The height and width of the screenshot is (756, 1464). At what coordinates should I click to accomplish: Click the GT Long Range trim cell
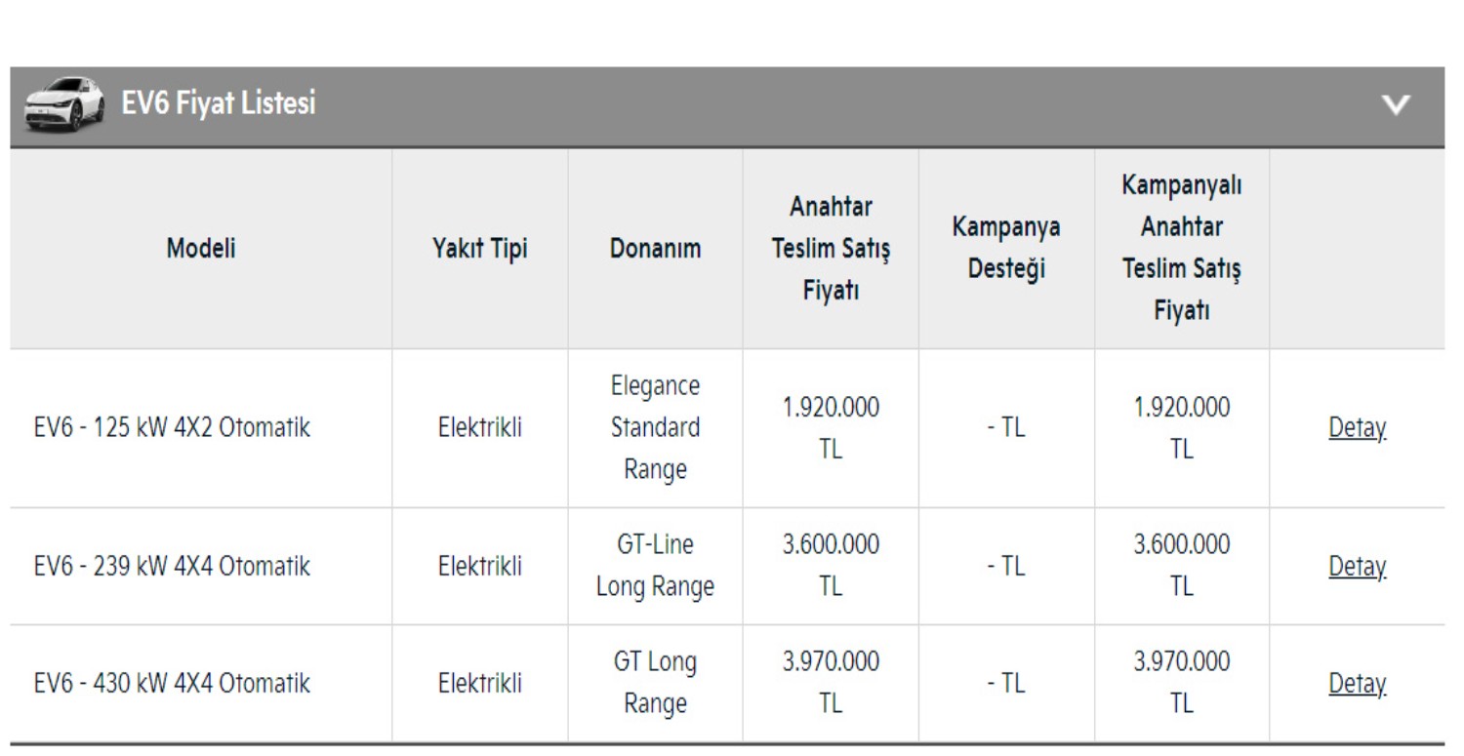[x=655, y=683]
